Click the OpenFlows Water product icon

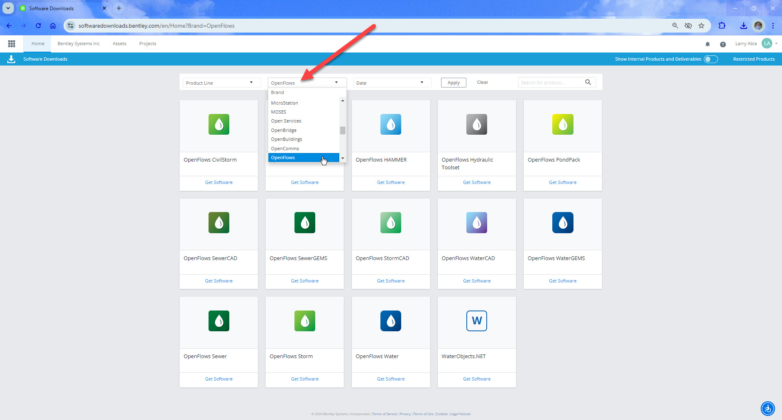(391, 321)
